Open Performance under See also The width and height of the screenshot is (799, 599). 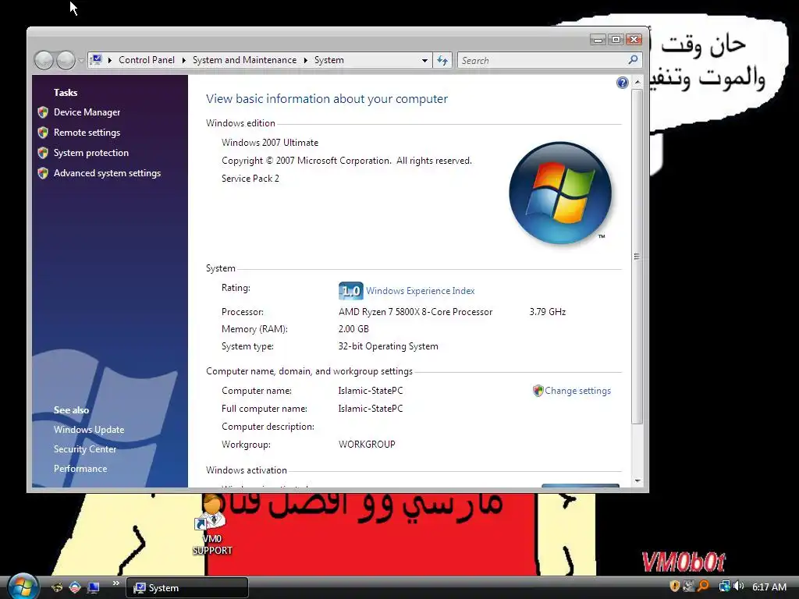(x=80, y=469)
